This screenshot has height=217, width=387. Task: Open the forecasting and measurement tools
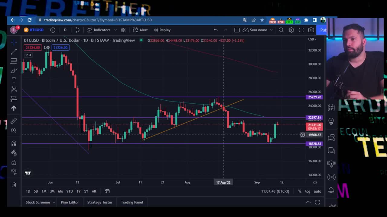tap(14, 99)
